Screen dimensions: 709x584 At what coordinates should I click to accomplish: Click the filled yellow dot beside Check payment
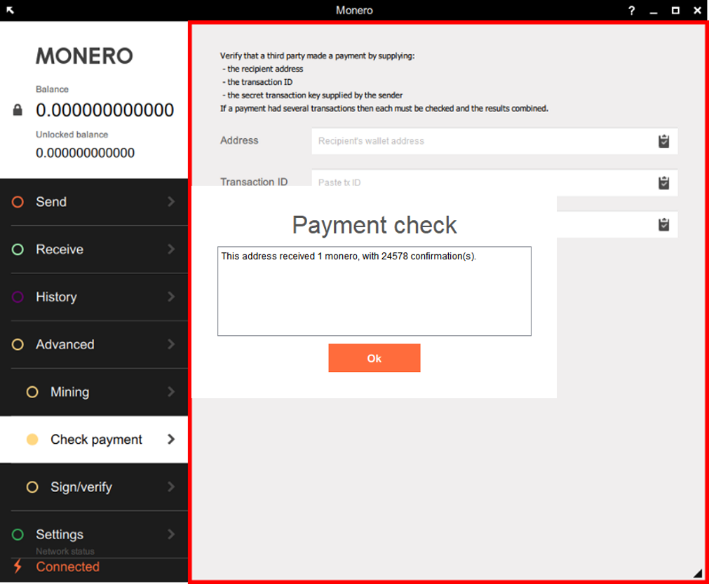click(x=32, y=440)
